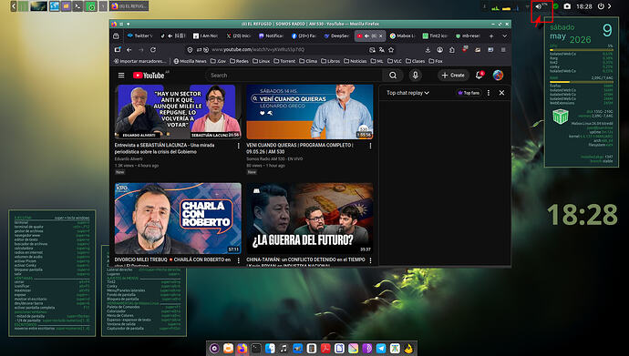The image size is (629, 356).
Task: Click inside the YouTube search field
Action: [294, 76]
